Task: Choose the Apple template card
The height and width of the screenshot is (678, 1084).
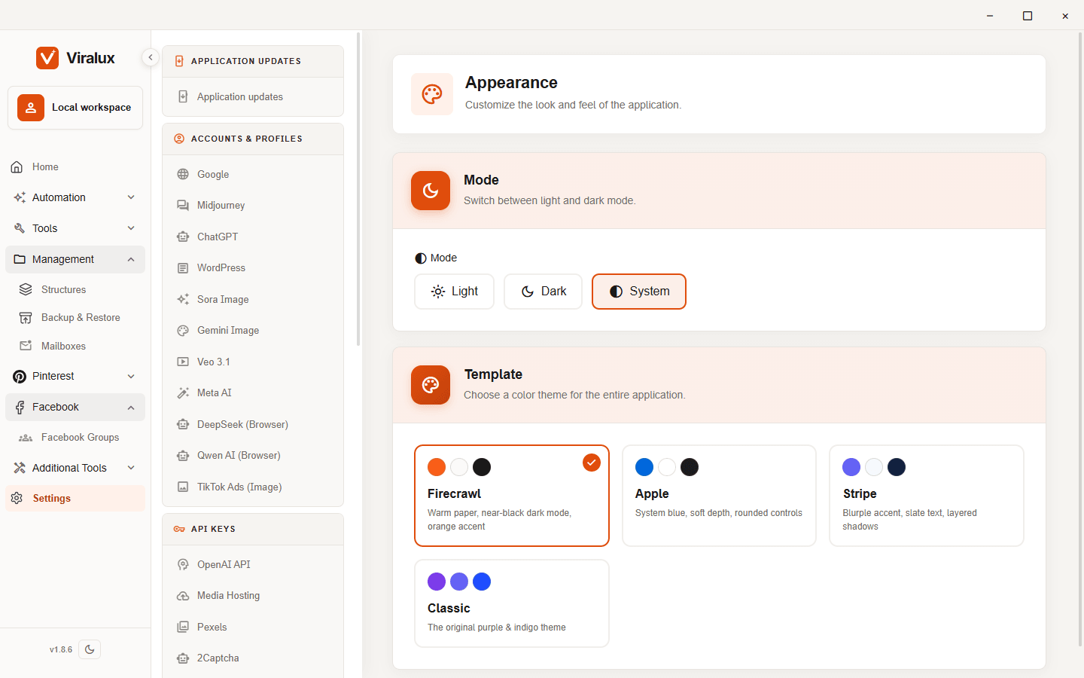Action: 719,496
